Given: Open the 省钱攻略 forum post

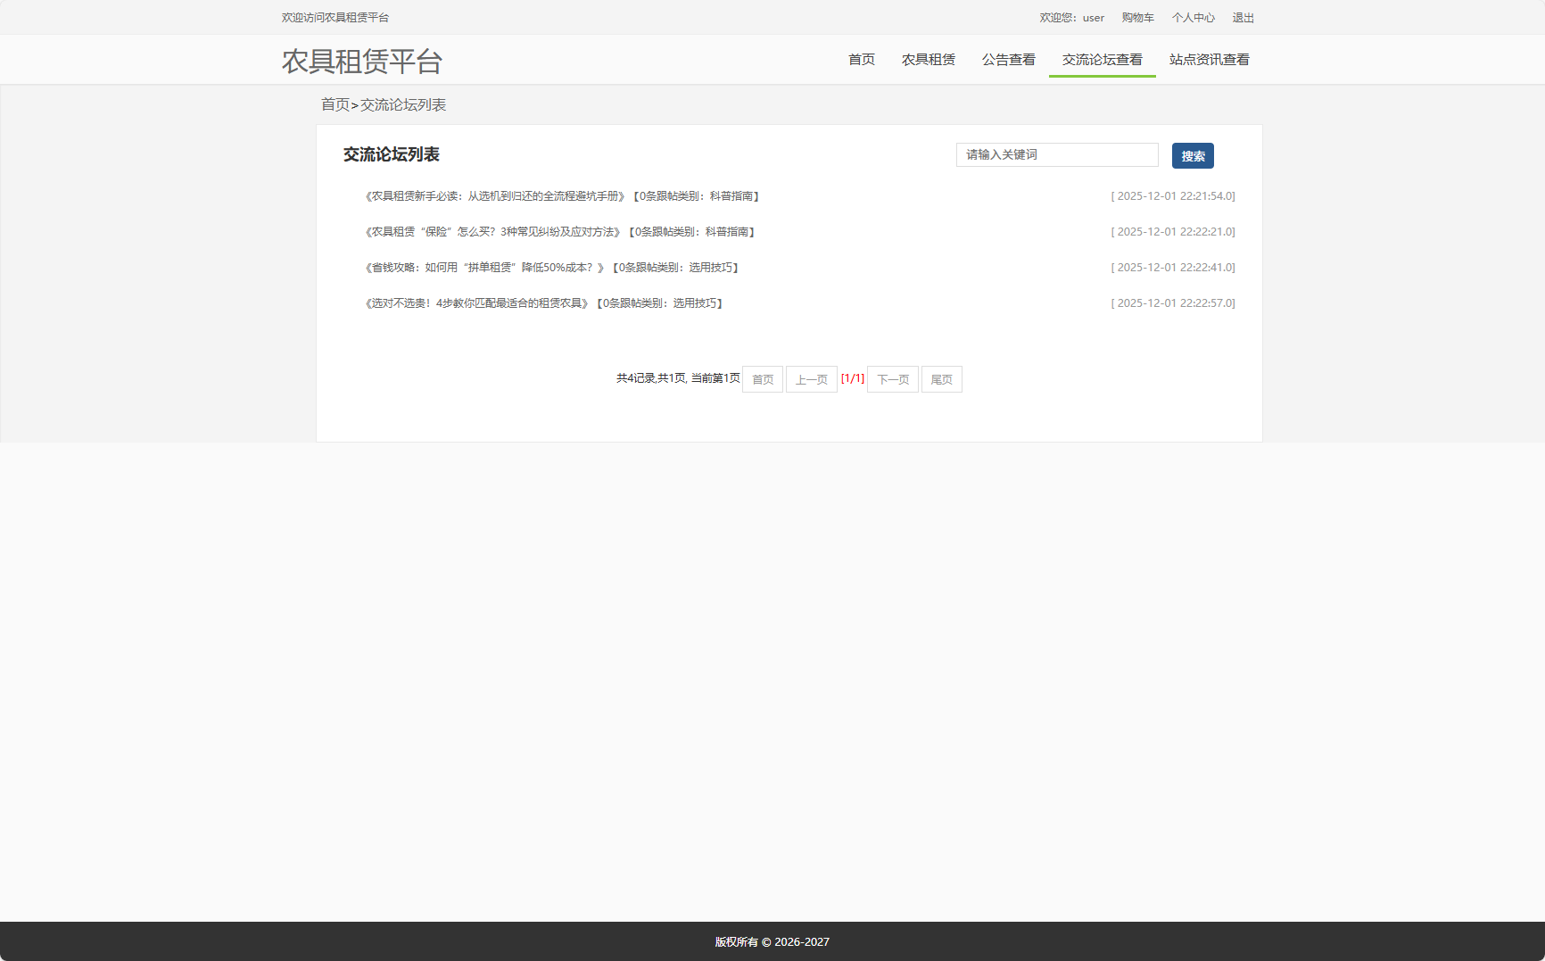Looking at the screenshot, I should click(x=551, y=267).
